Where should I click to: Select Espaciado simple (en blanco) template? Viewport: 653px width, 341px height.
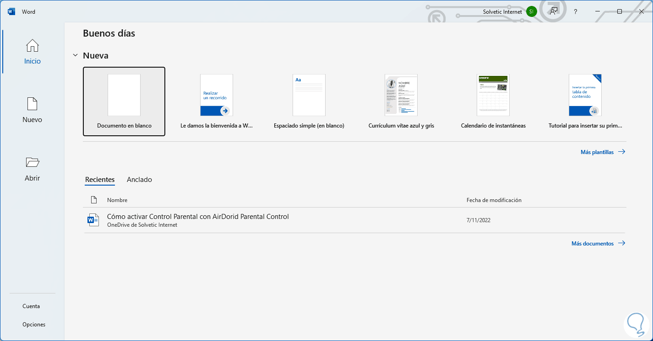tap(309, 101)
